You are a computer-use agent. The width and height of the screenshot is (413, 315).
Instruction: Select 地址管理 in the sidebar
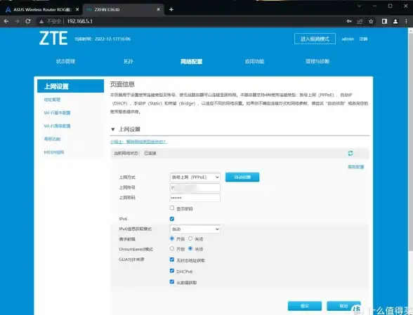52,100
